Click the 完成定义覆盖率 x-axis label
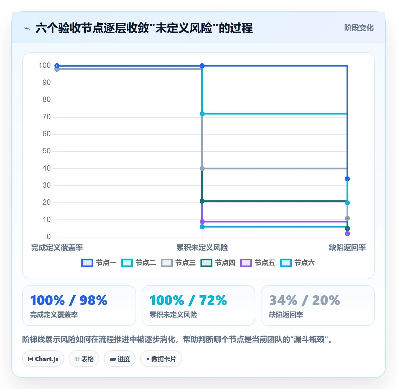The width and height of the screenshot is (397, 389). (57, 248)
